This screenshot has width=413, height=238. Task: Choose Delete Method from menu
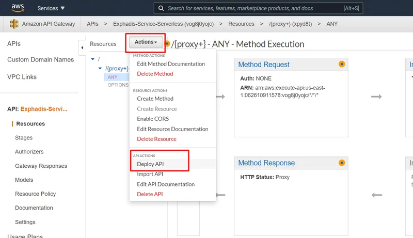tap(155, 74)
